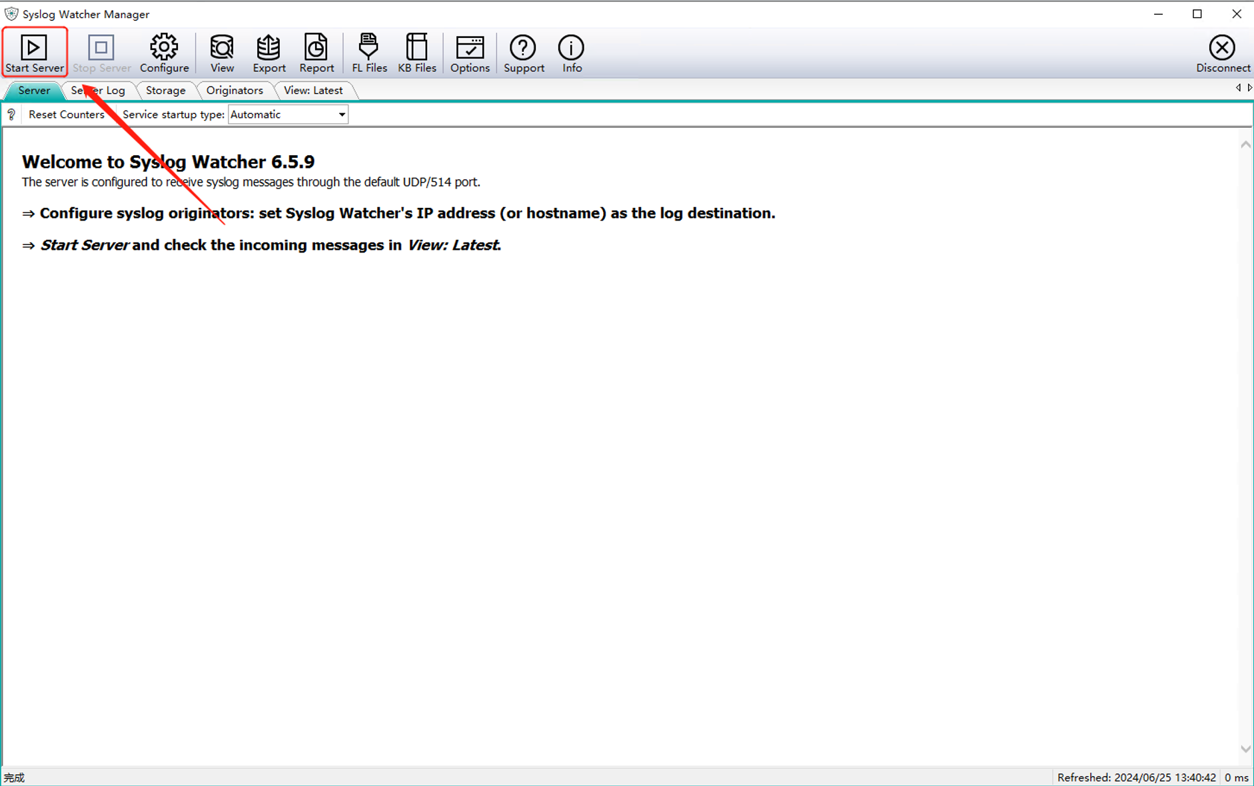Open the View toolbar icon
This screenshot has width=1254, height=786.
click(x=222, y=48)
